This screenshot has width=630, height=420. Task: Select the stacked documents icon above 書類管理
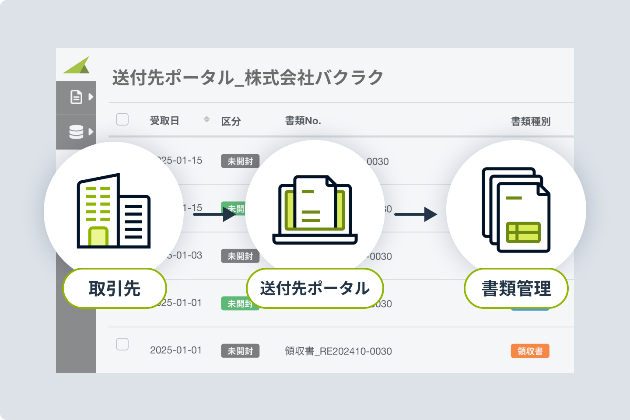516,210
